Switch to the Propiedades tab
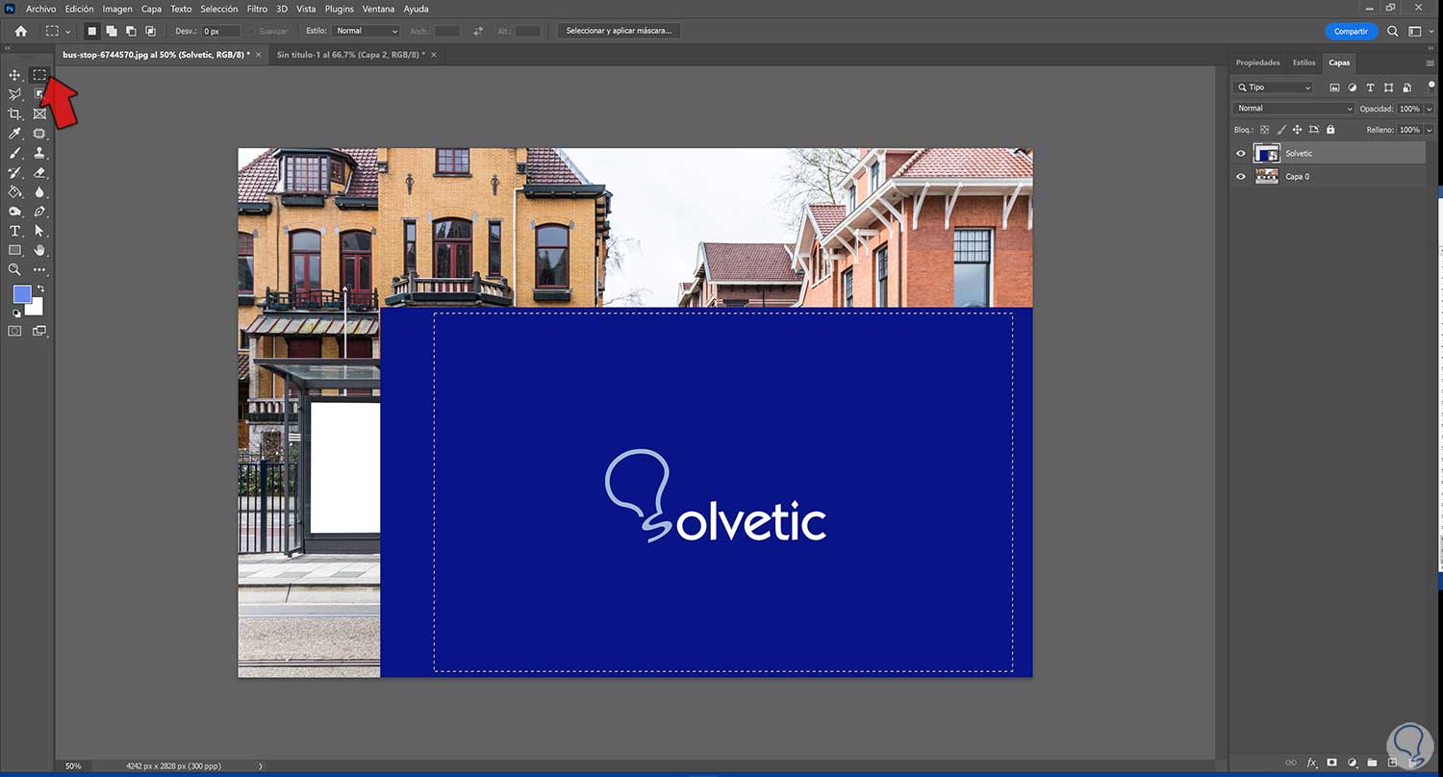Viewport: 1443px width, 777px height. (1257, 63)
